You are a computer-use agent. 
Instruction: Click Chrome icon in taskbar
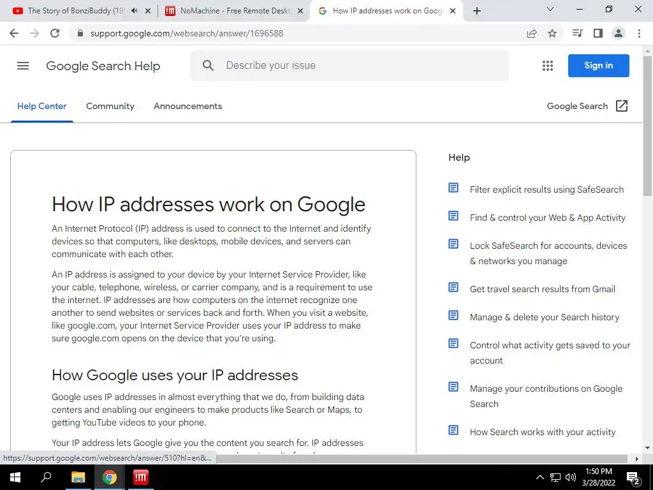coord(110,477)
